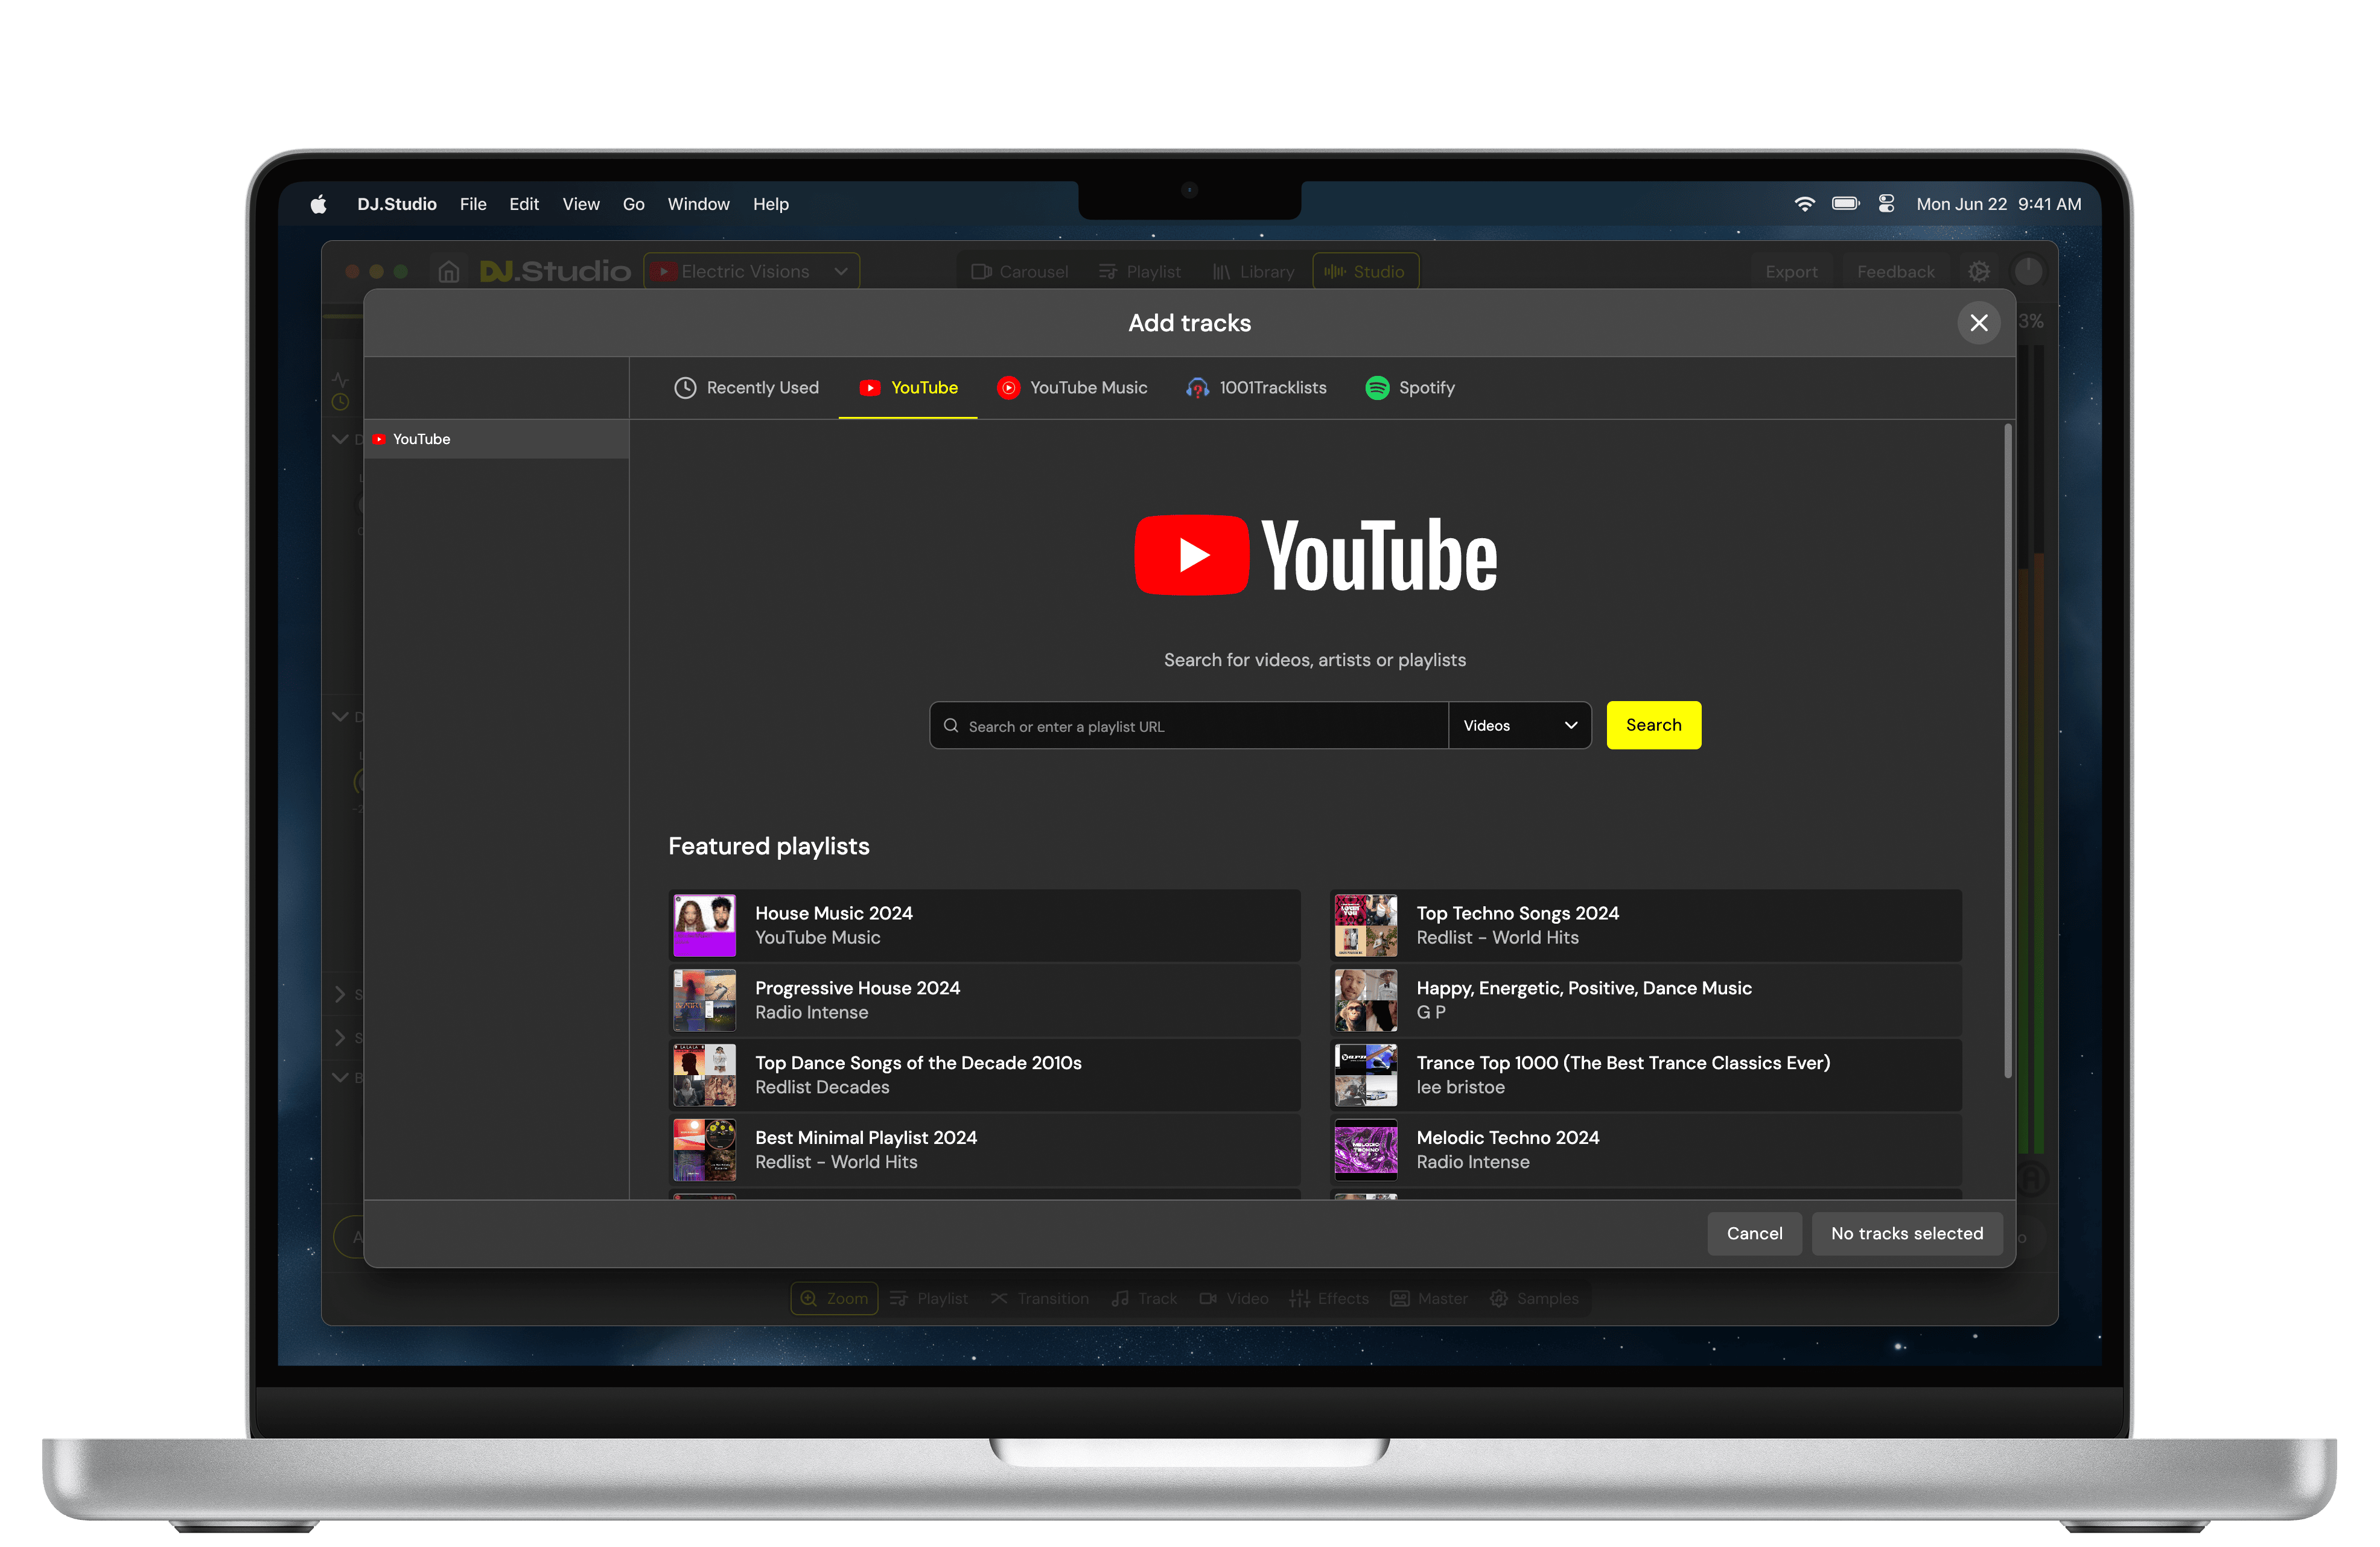Open settings gear in DJ.Studio window
2380x1547 pixels.
(x=1979, y=272)
